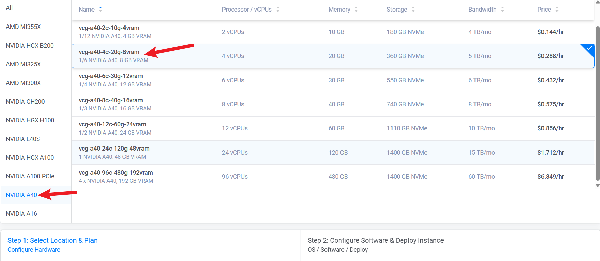
Task: Open Step 1: Select Location & Plan
Action: 52,240
